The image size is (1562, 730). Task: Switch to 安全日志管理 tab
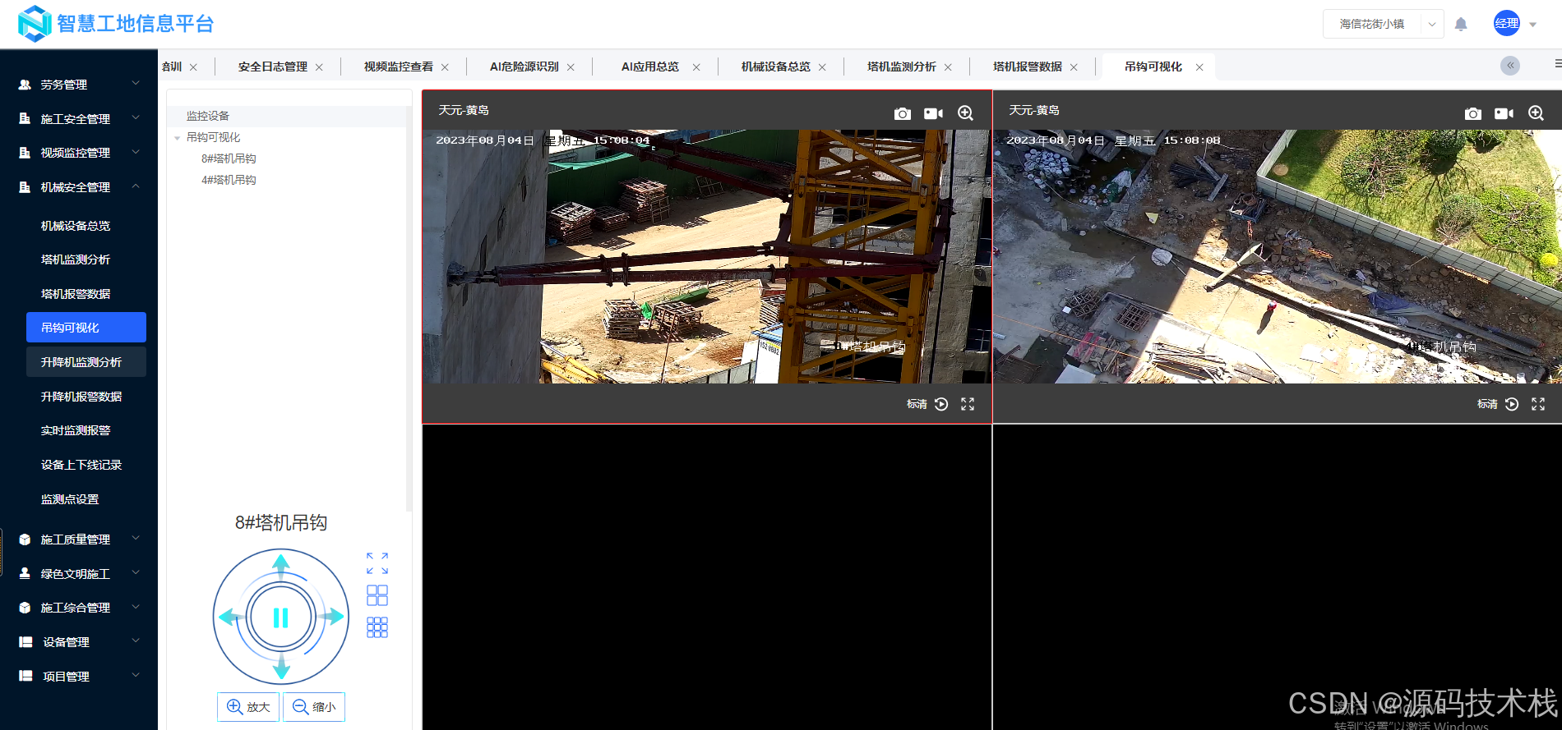point(273,67)
